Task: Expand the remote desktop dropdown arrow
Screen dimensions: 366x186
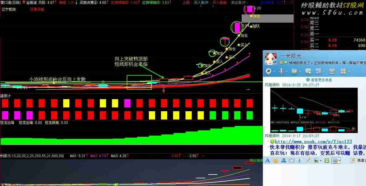Action: pos(324,72)
